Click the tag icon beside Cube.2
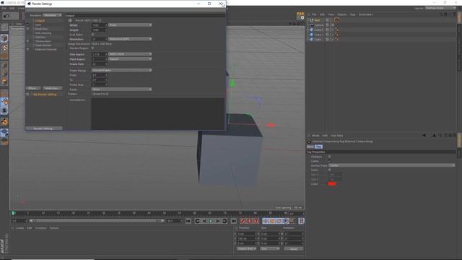 point(336,30)
